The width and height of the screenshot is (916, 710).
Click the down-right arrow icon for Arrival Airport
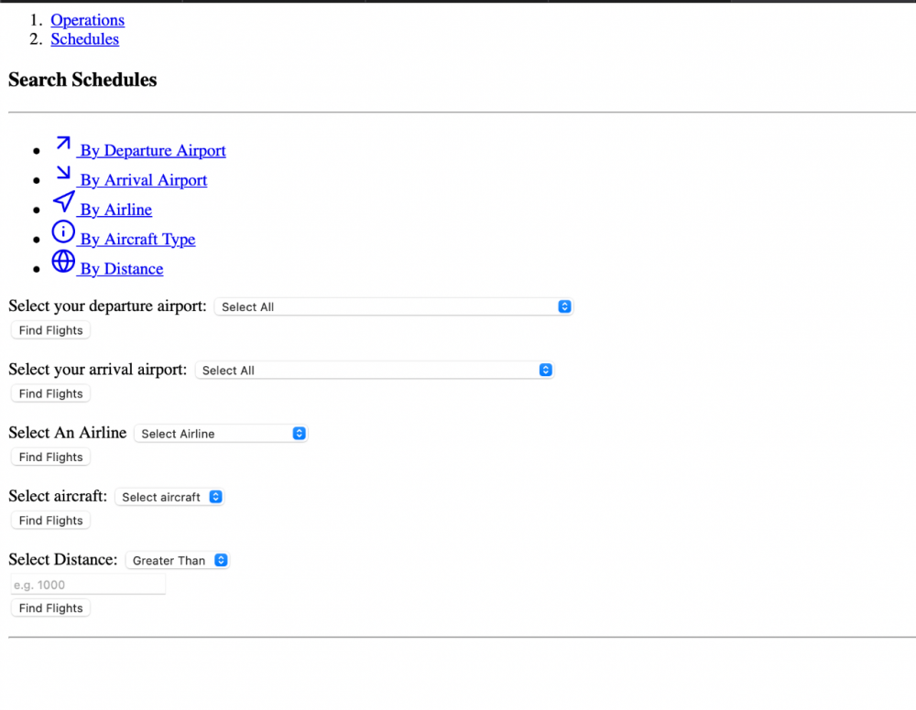pos(63,173)
